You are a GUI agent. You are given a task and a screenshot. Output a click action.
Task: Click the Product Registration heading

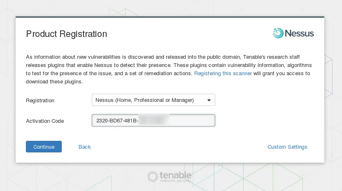(66, 34)
